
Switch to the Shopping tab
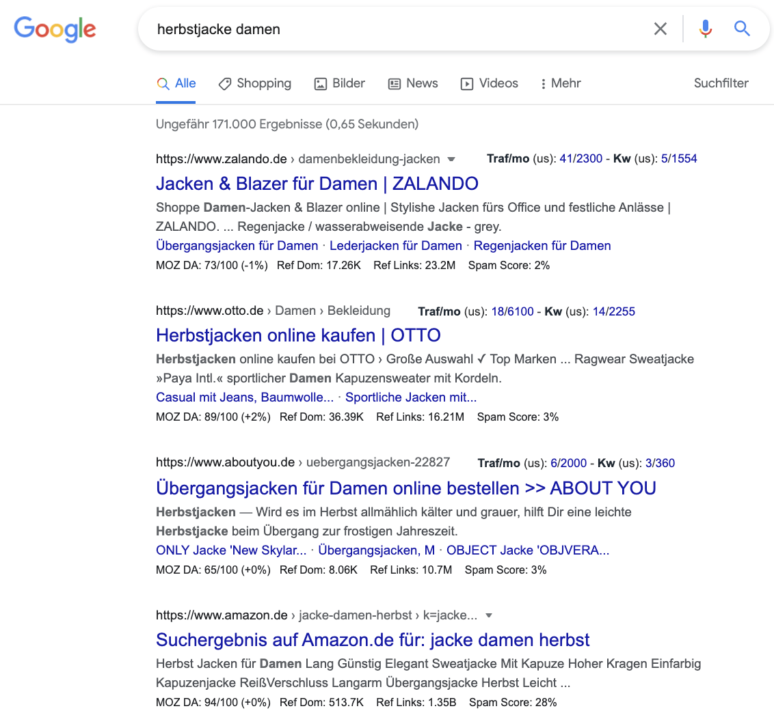pos(255,83)
